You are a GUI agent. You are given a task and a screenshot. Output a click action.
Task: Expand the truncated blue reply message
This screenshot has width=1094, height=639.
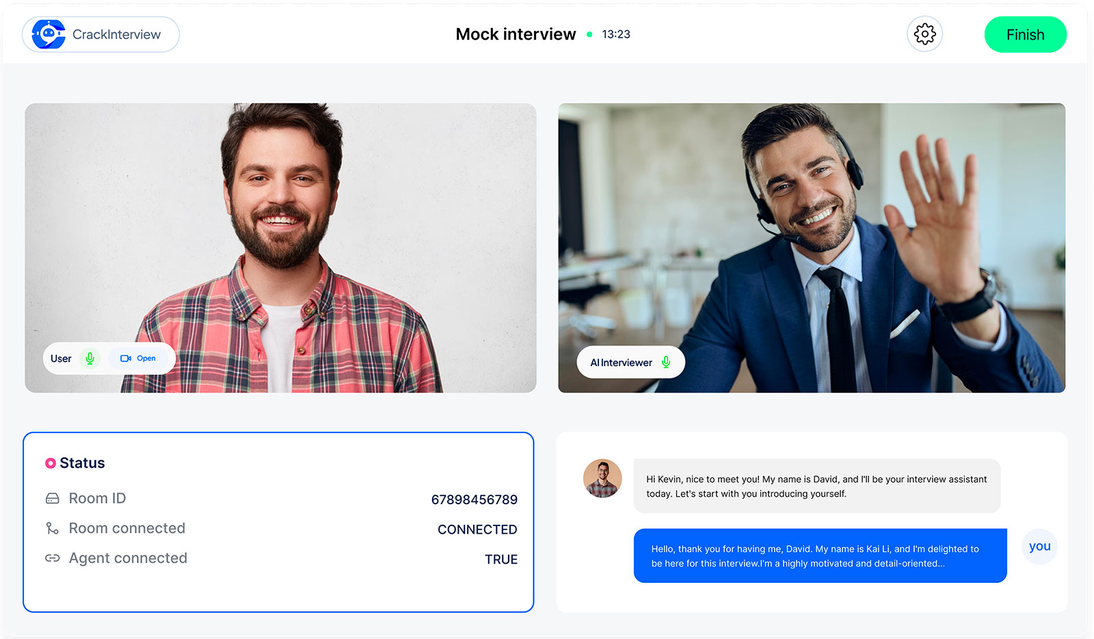point(820,556)
